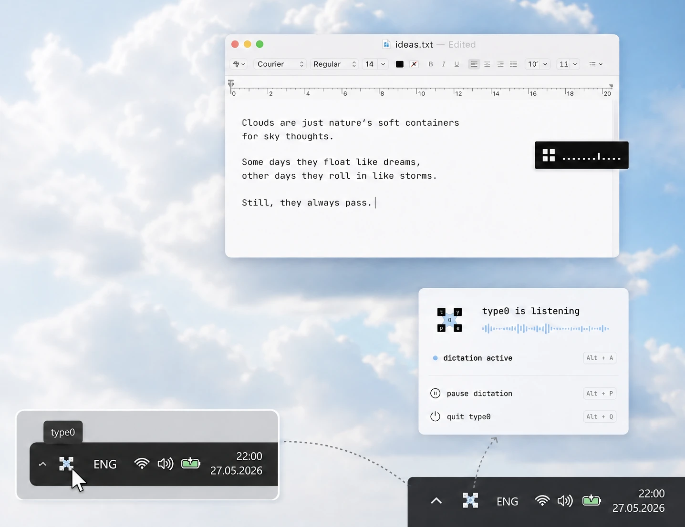Viewport: 685px width, 527px height.
Task: Click the 'type0 is listening' heading
Action: pos(531,311)
